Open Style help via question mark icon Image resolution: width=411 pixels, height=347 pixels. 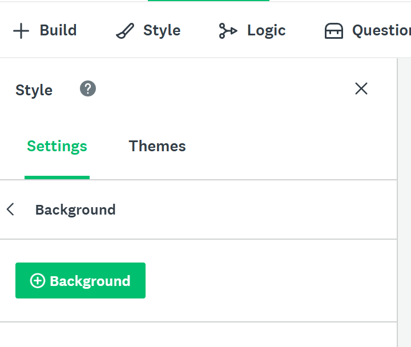click(x=88, y=89)
